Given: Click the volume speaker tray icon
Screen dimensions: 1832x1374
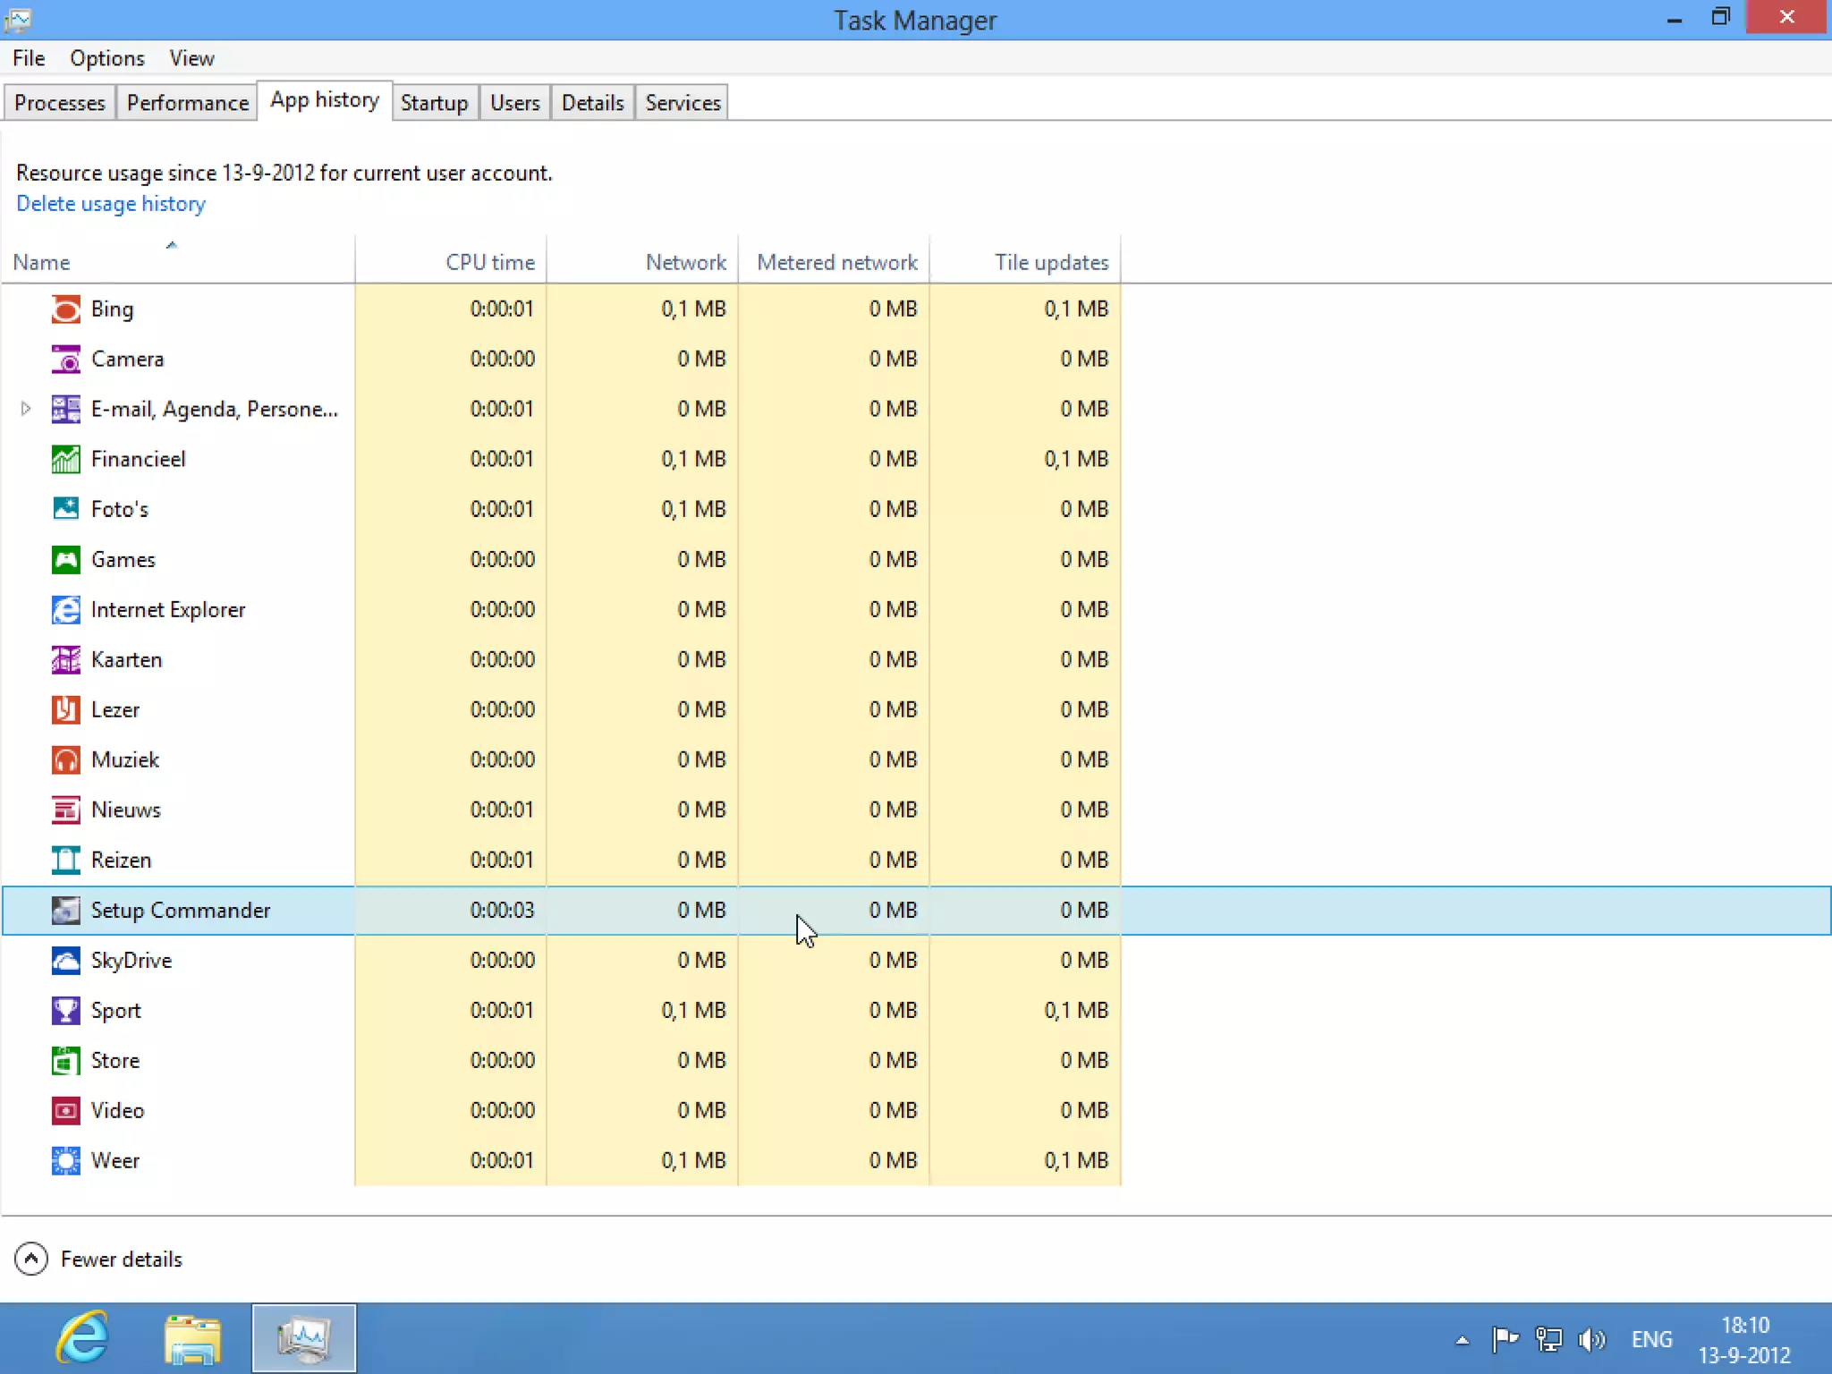Looking at the screenshot, I should [1591, 1339].
